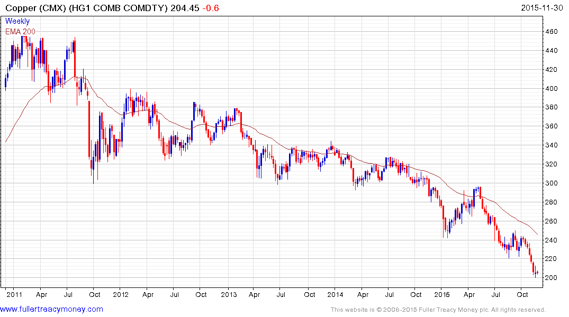Screen dimensions: 569x317
Task: Click the chart title Copper (CMX)
Action: (35, 8)
